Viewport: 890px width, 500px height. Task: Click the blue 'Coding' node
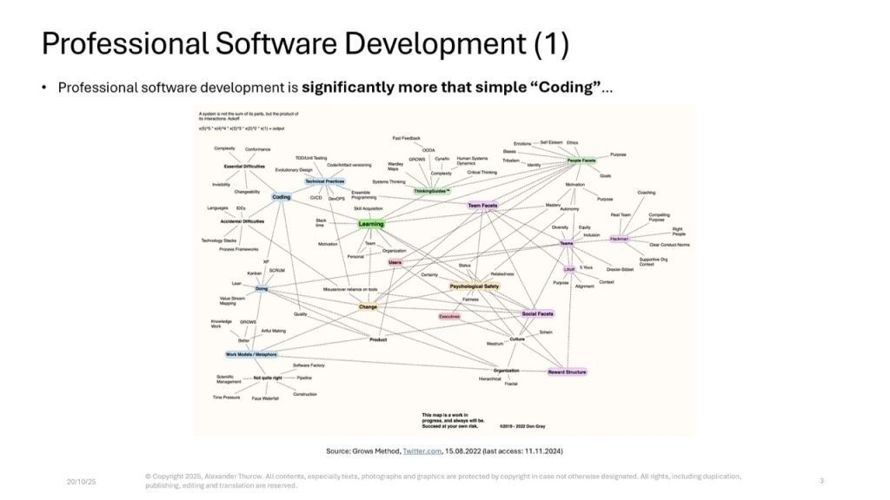click(x=281, y=197)
